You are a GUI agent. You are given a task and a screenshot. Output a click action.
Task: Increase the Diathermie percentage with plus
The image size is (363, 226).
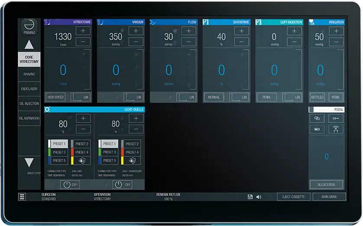241,31
